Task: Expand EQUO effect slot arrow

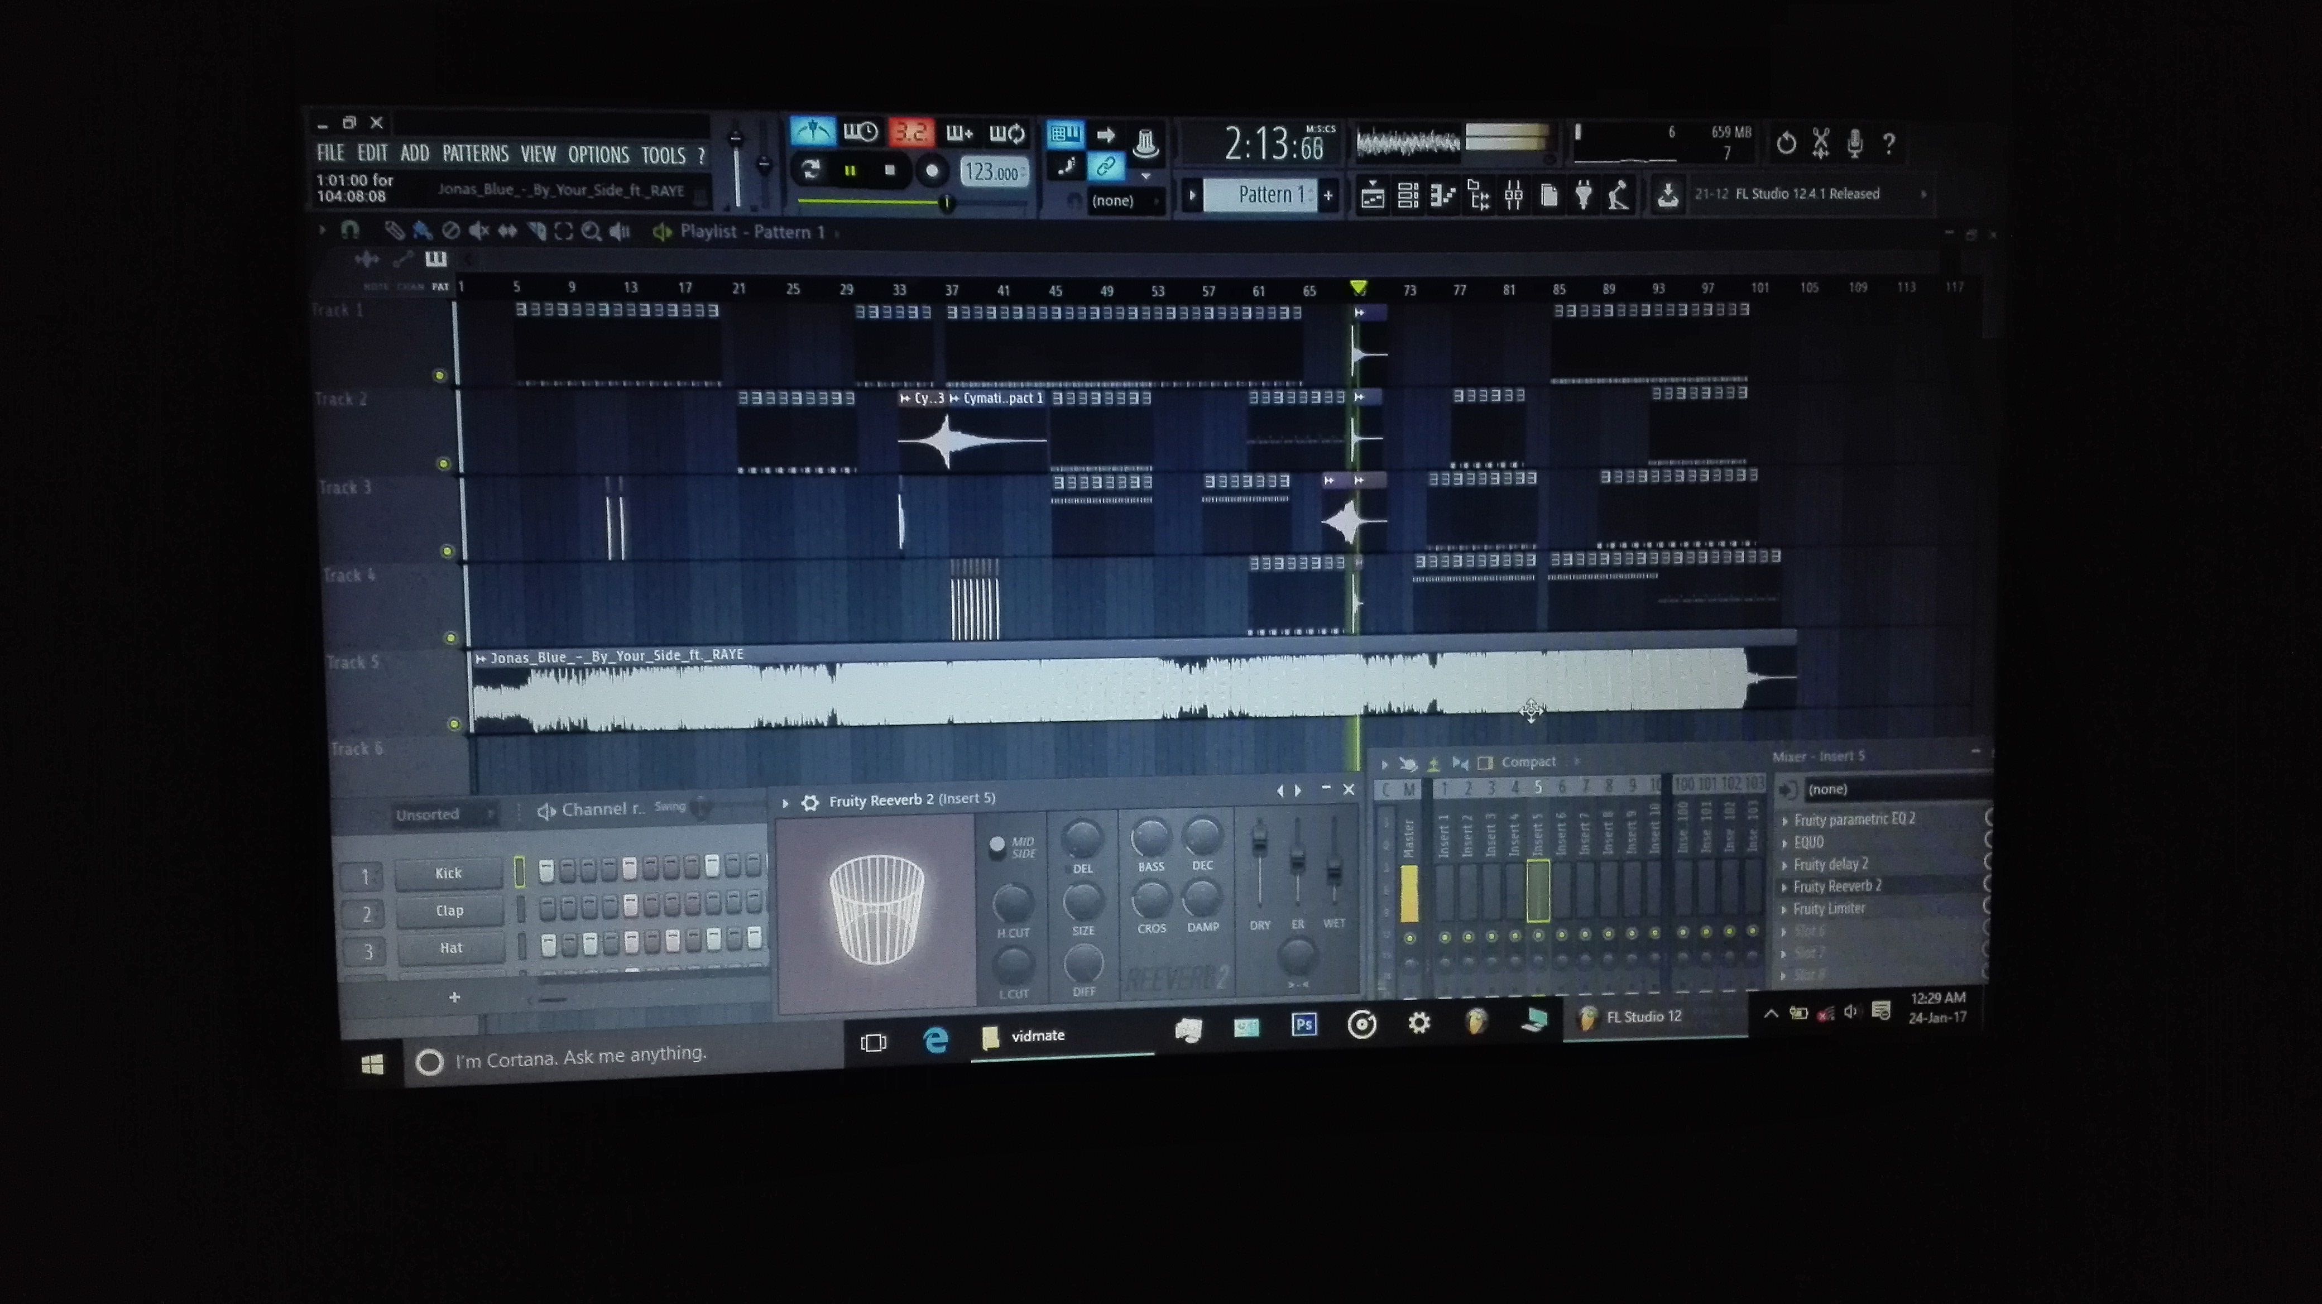Action: 1784,843
